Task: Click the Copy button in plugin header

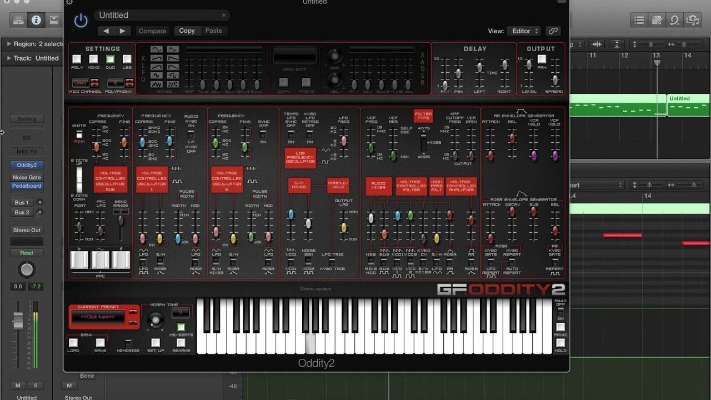Action: tap(187, 31)
